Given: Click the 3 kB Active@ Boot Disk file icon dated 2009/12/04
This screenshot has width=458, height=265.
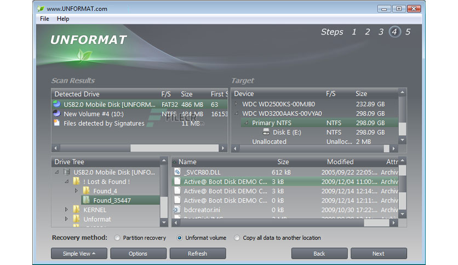Looking at the screenshot, I should pos(178,181).
